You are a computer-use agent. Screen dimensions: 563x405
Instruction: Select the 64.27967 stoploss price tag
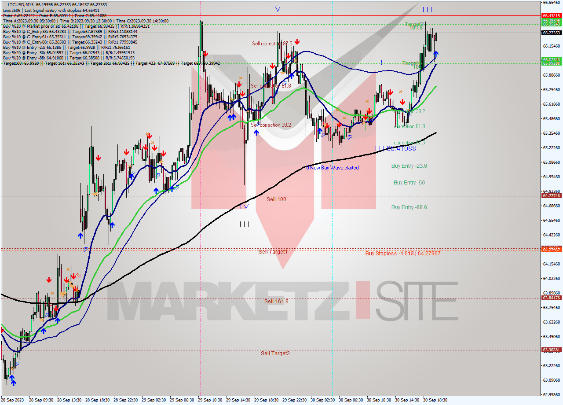coord(551,250)
